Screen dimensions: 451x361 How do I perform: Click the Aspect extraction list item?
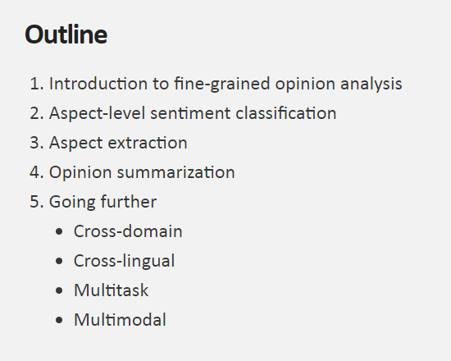pyautogui.click(x=118, y=143)
